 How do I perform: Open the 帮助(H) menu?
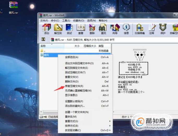pyautogui.click(x=103, y=21)
